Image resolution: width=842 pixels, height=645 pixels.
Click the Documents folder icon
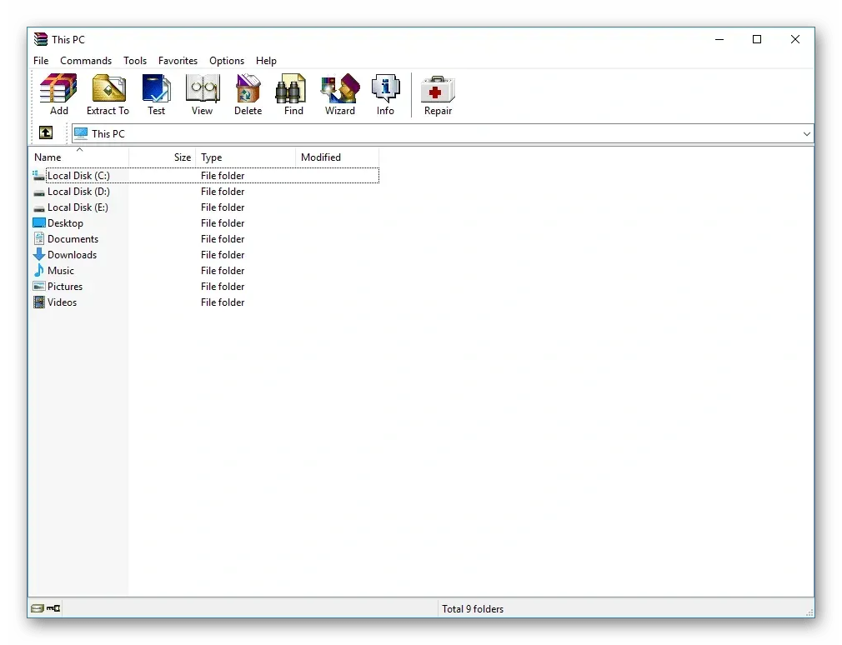39,239
